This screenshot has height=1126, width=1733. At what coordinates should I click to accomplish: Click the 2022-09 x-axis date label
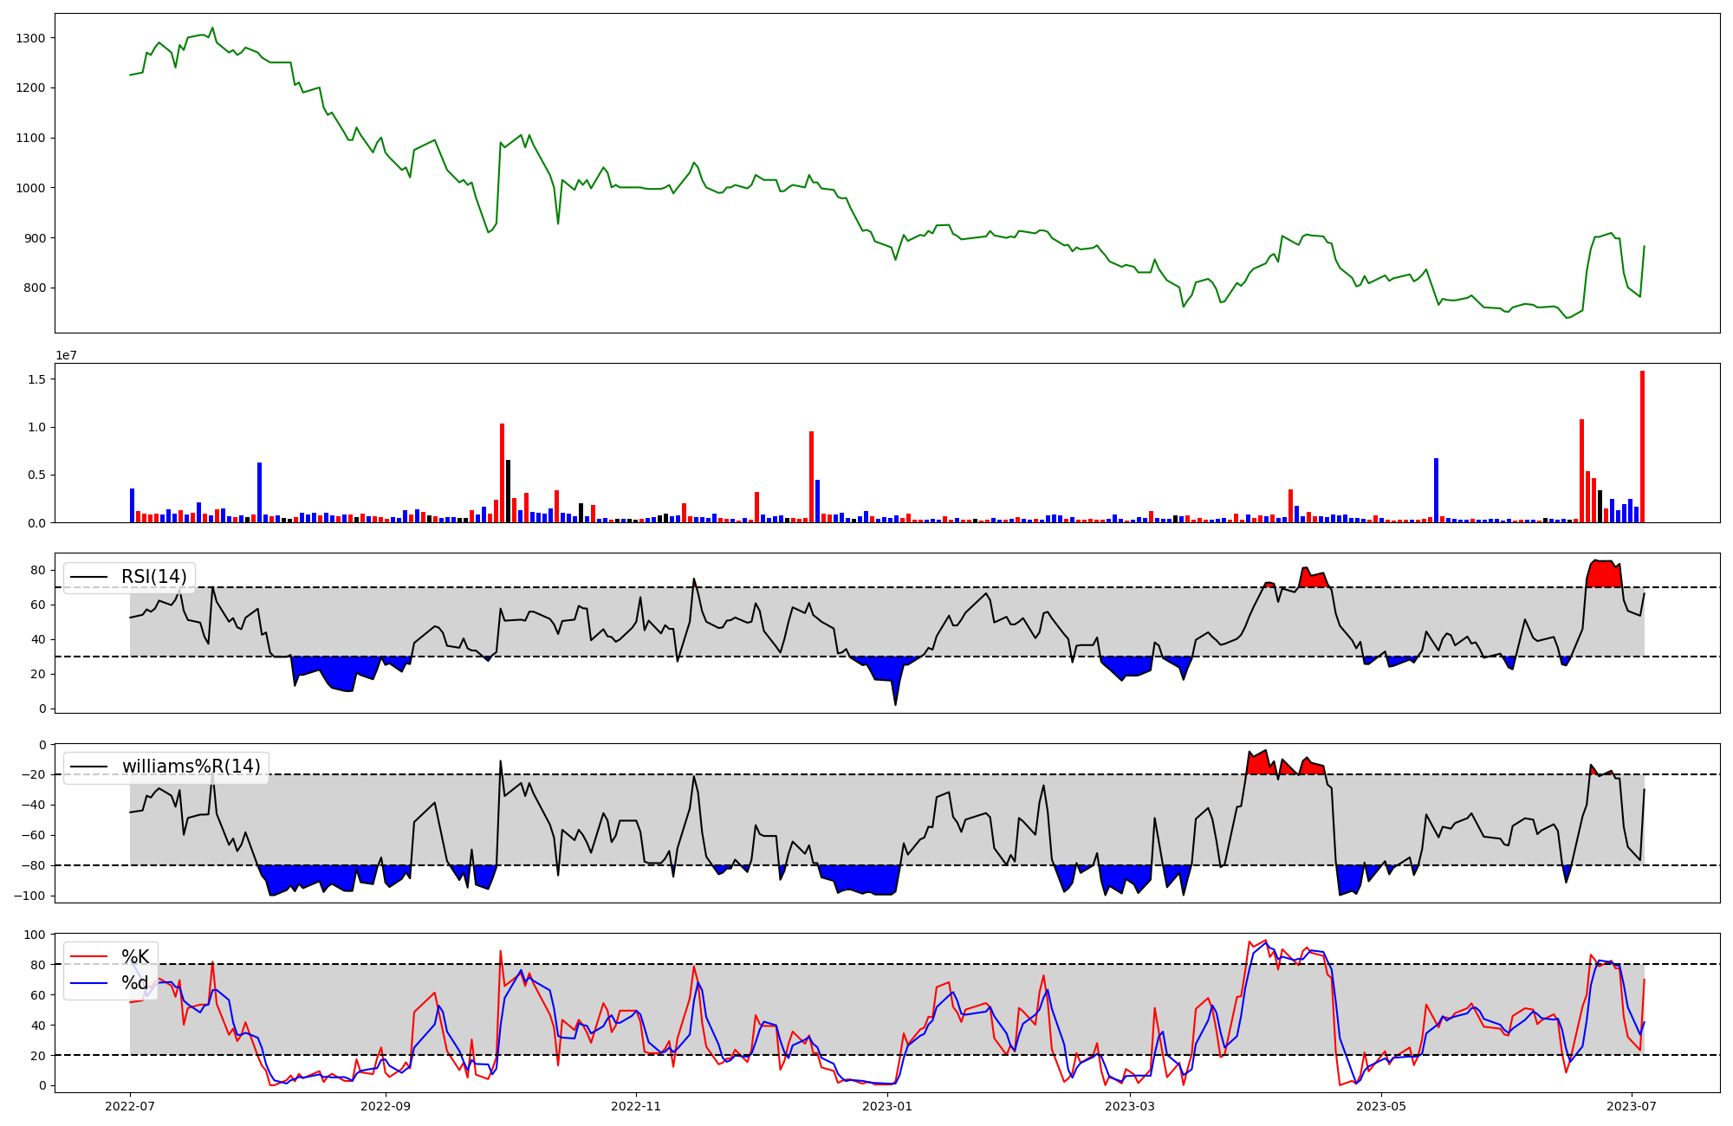coord(385,1106)
